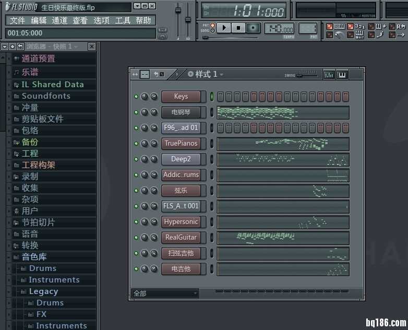Click the FL Studio logo icon
The width and height of the screenshot is (408, 330).
[8, 6]
